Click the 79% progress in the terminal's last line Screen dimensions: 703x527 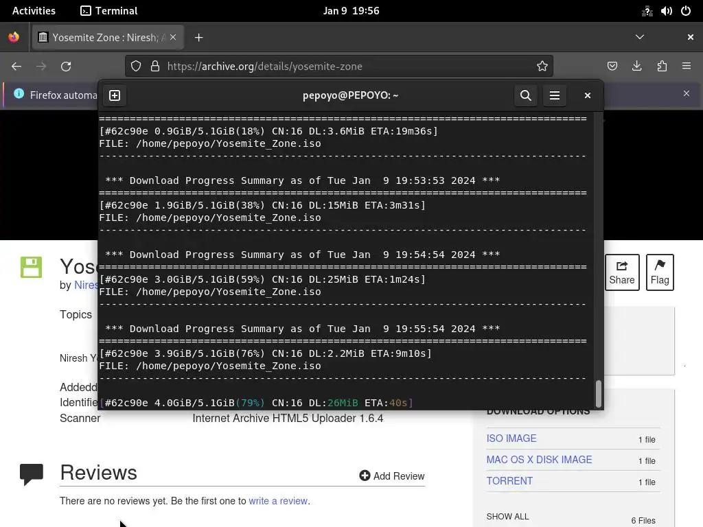coord(250,403)
